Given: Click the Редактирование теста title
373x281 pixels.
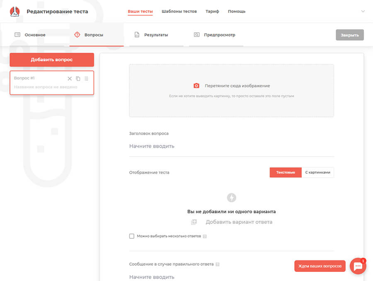Looking at the screenshot, I should coord(57,12).
